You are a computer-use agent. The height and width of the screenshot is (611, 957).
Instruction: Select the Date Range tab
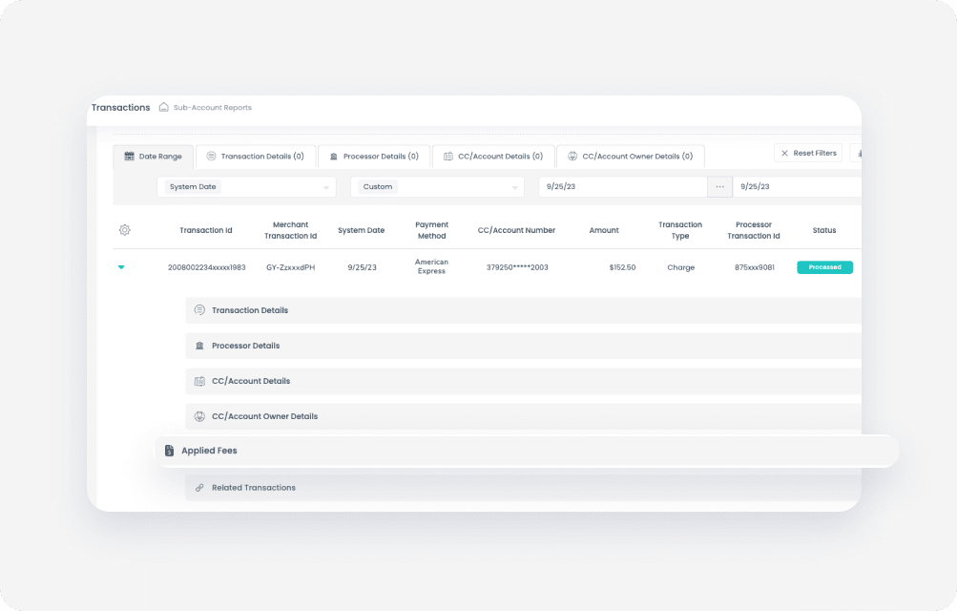pos(154,157)
